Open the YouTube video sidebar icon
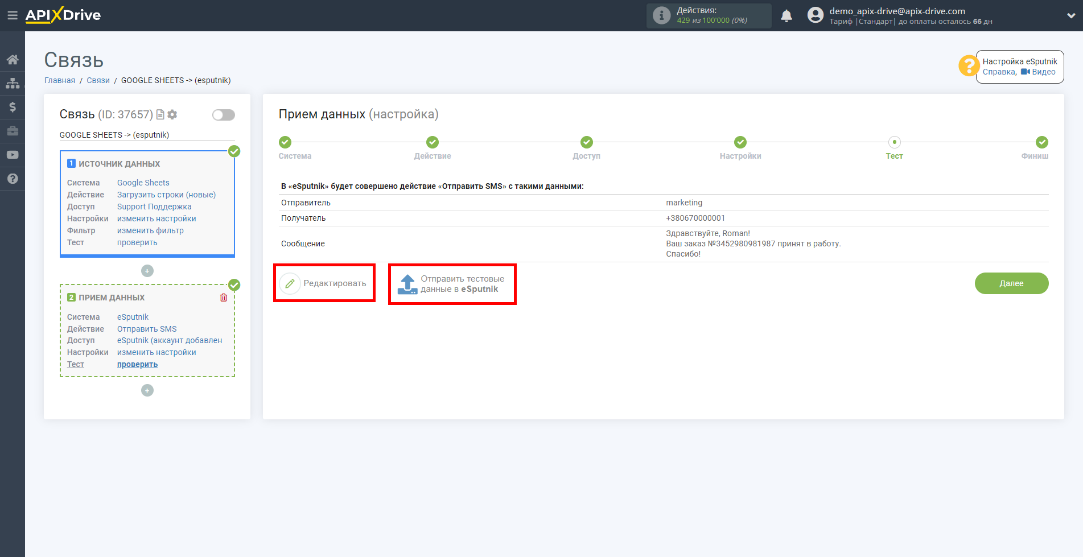 13,155
